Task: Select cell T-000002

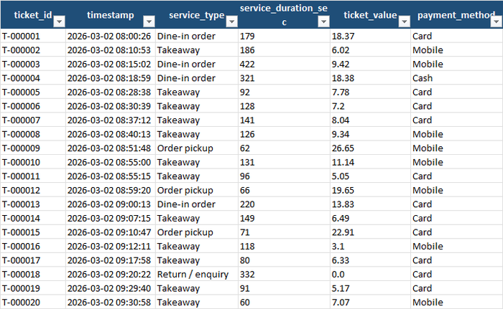Action: click(x=33, y=50)
